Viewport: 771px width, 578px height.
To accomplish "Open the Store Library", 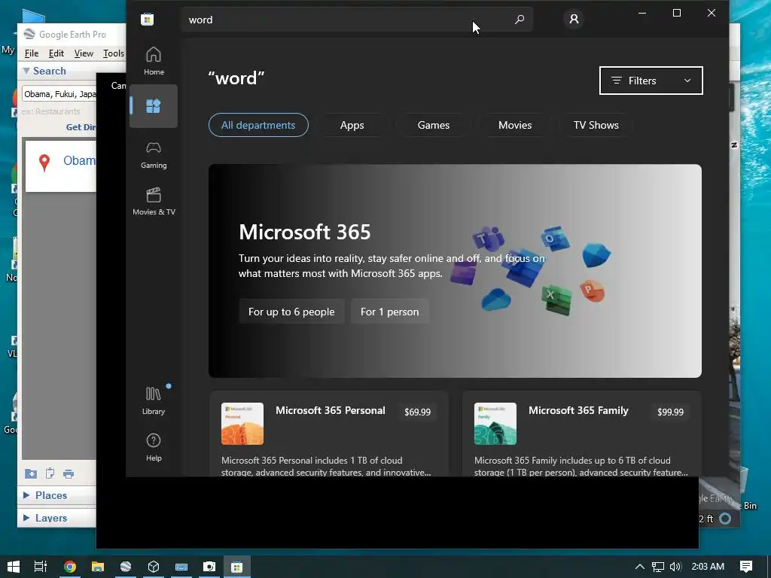I will [154, 400].
